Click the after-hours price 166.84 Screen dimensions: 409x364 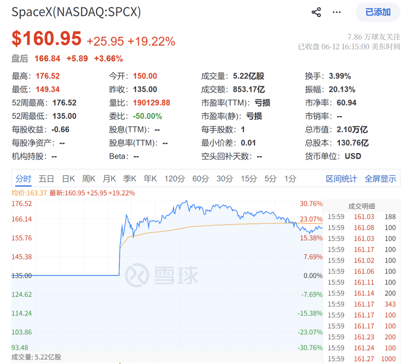47,59
